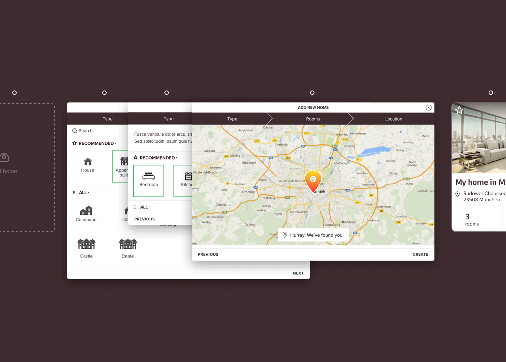This screenshot has width=506, height=362.
Task: Choose the Commune building icon
Action: click(x=86, y=210)
